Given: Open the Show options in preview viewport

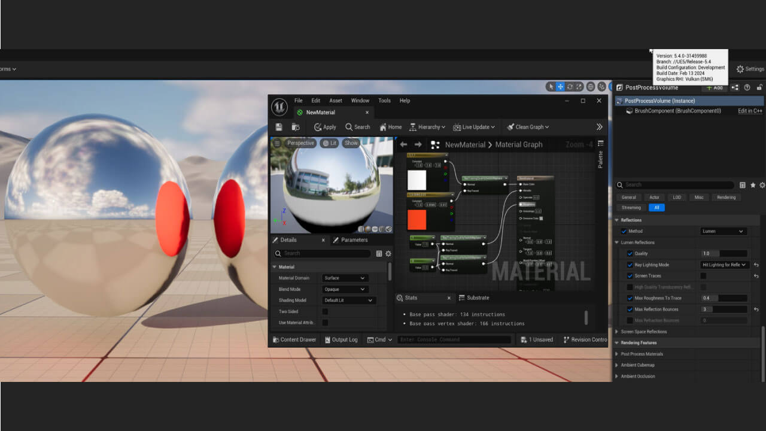Looking at the screenshot, I should point(351,143).
